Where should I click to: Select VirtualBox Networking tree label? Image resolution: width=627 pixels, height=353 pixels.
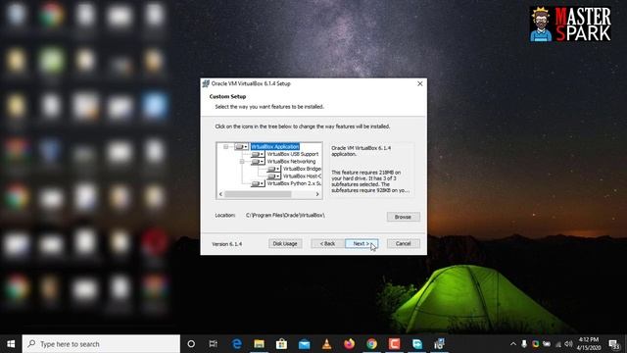point(291,162)
